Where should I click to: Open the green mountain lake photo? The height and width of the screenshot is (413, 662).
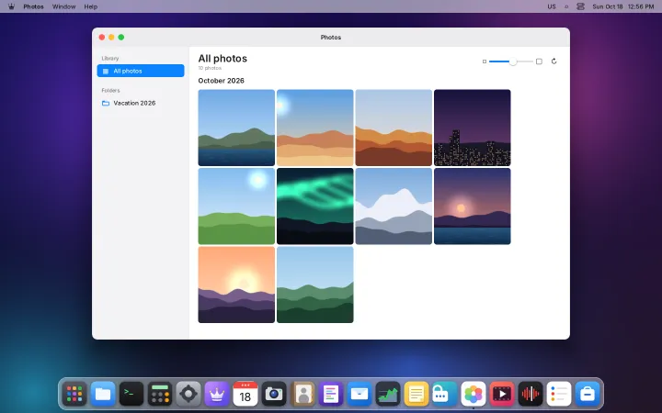236,128
